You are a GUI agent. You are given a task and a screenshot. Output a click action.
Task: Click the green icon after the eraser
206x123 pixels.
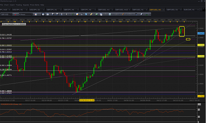[x=147, y=14]
